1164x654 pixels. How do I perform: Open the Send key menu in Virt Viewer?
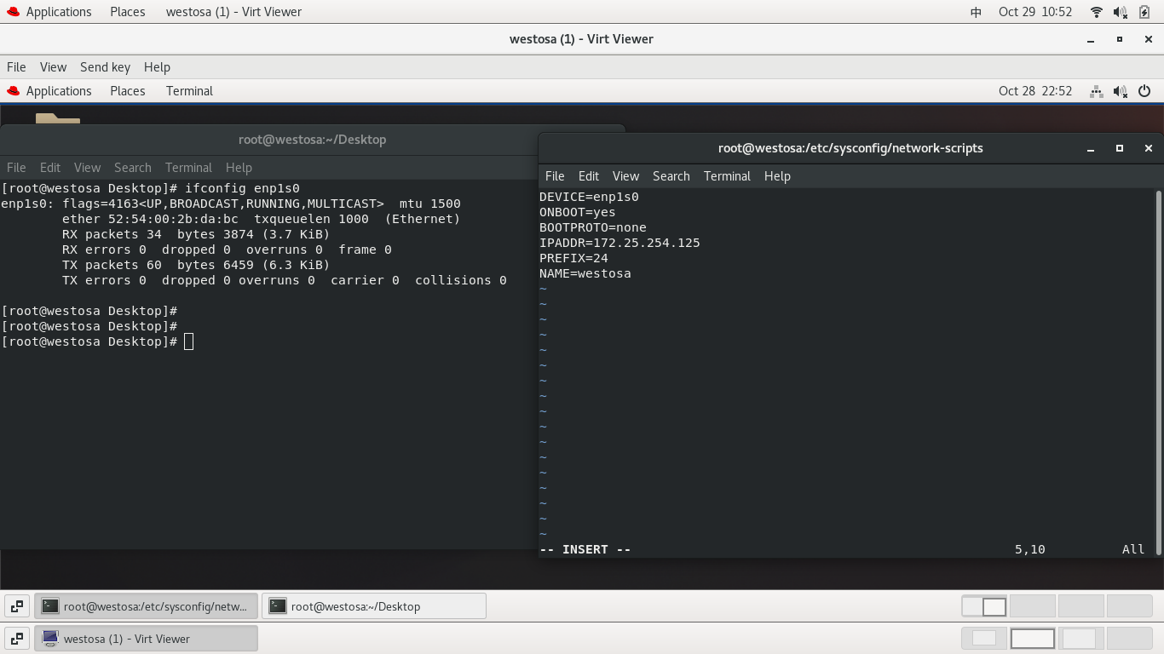coord(105,66)
